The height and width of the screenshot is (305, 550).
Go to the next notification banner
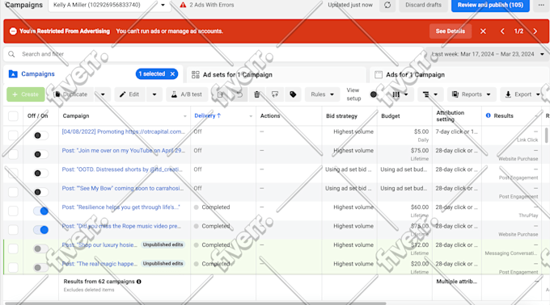[x=535, y=31]
